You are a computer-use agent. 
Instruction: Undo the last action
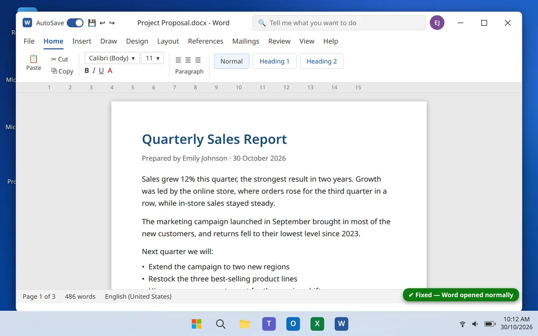(x=102, y=23)
